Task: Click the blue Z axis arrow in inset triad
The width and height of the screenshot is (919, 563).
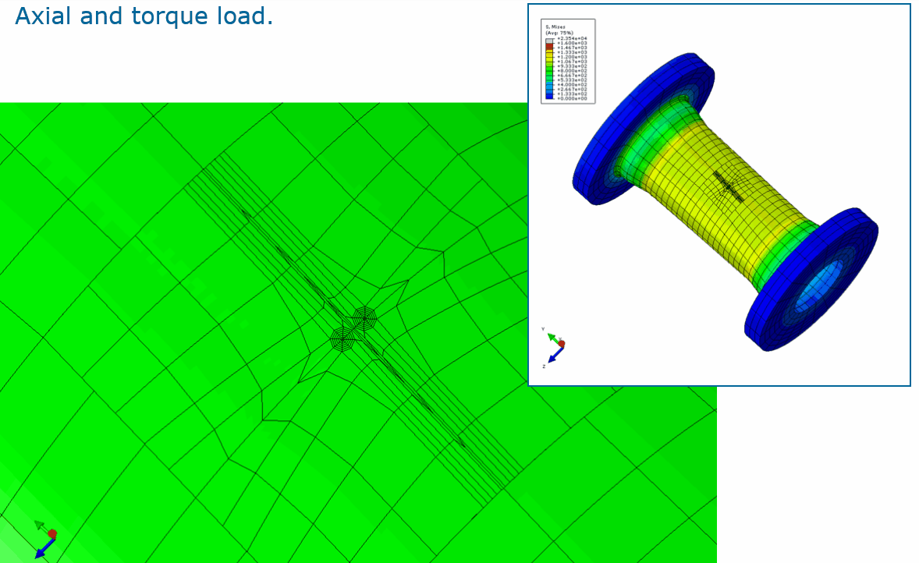Action: click(553, 356)
